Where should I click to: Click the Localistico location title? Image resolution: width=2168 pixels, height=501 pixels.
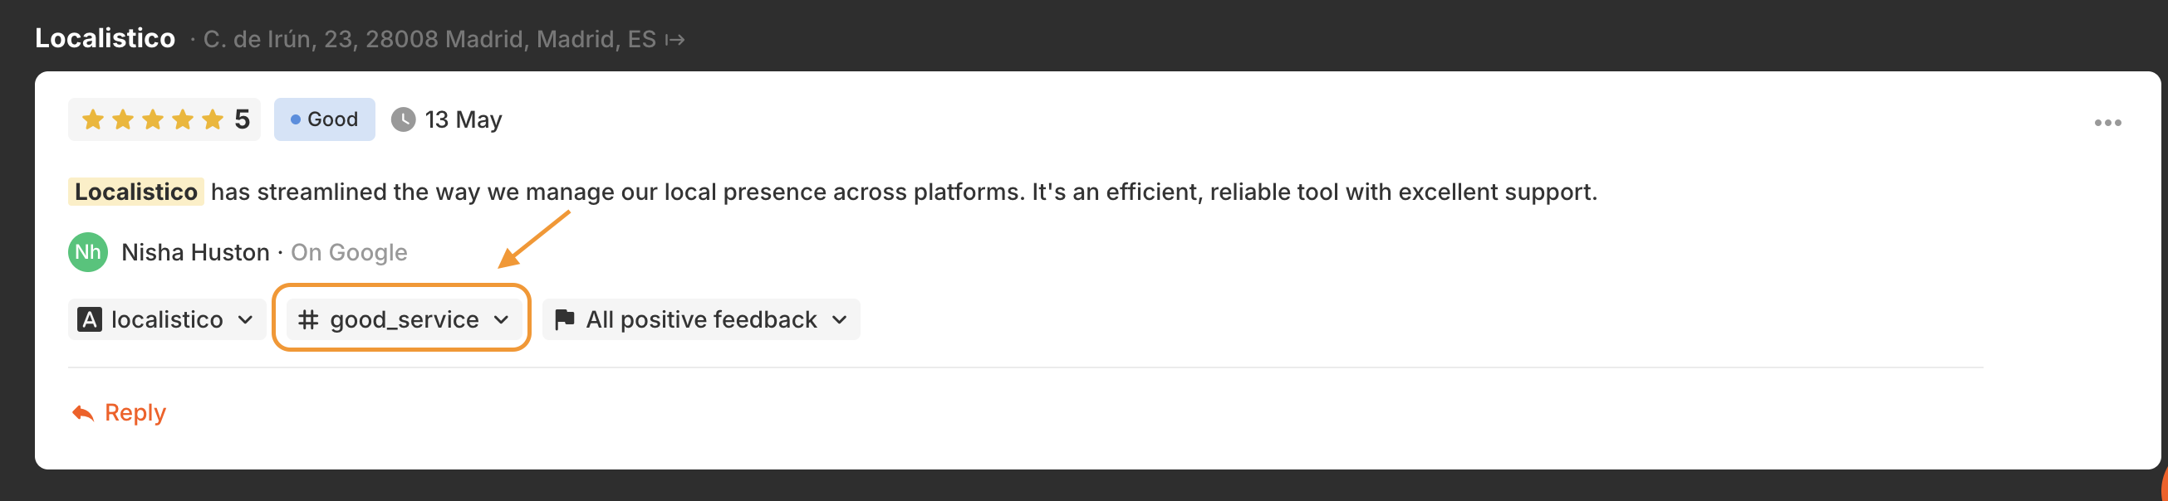coord(105,39)
